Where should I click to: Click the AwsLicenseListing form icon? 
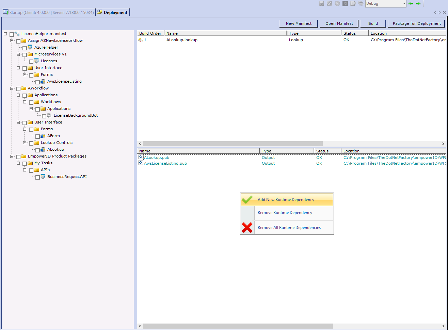pos(43,81)
